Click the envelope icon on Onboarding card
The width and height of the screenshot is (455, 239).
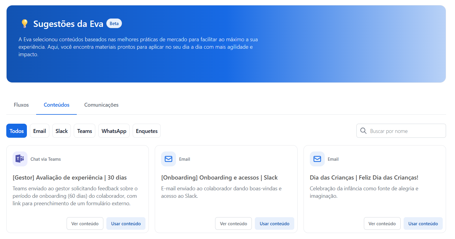[168, 159]
